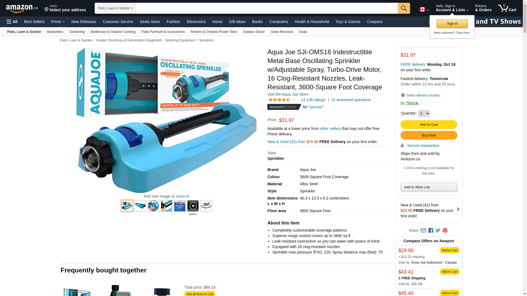Open the 21 answered questions link
Image resolution: width=527 pixels, height=296 pixels.
(x=351, y=100)
